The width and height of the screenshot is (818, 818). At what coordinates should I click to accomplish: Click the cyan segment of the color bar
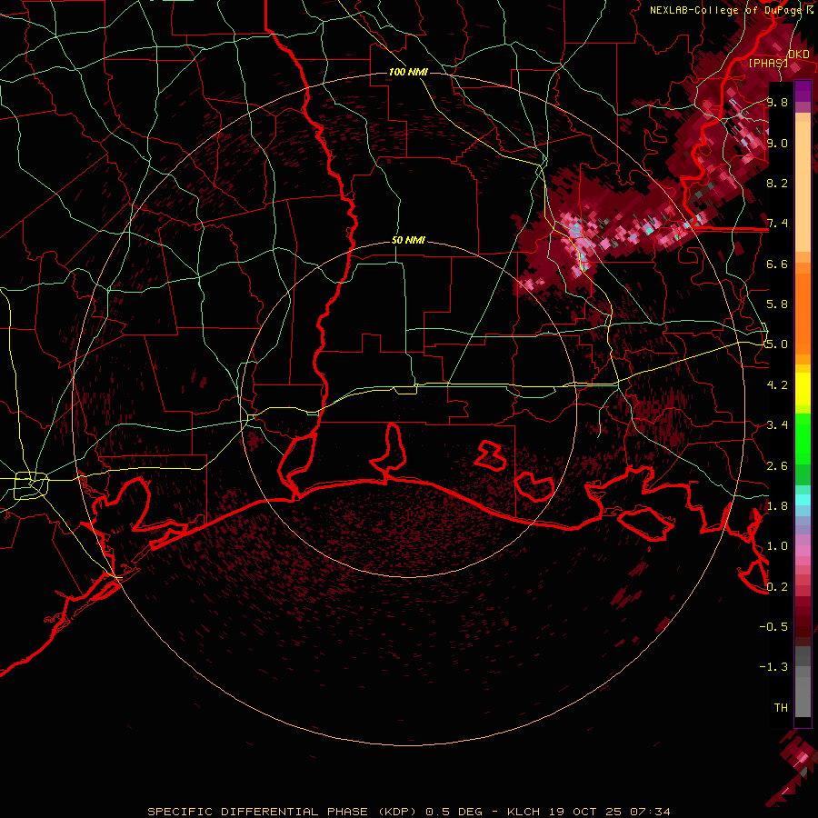[803, 500]
